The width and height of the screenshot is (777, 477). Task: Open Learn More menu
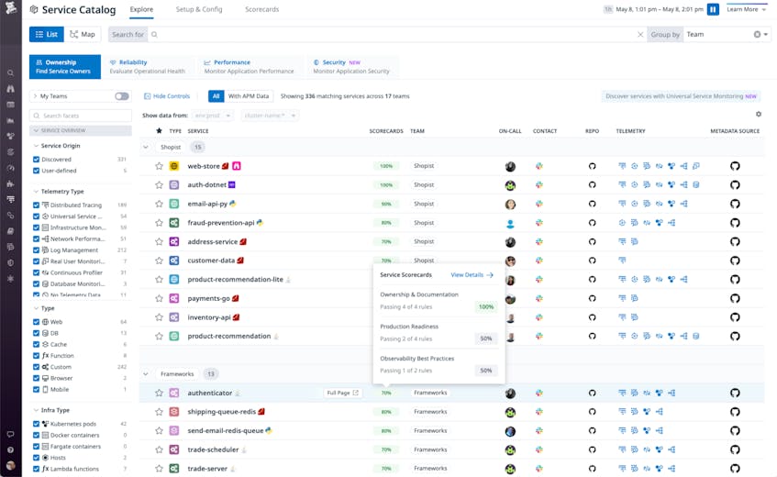pyautogui.click(x=747, y=9)
